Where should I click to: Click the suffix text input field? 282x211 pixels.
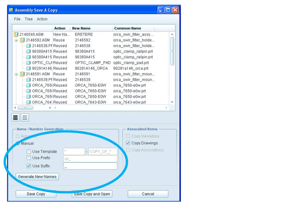click(90, 166)
